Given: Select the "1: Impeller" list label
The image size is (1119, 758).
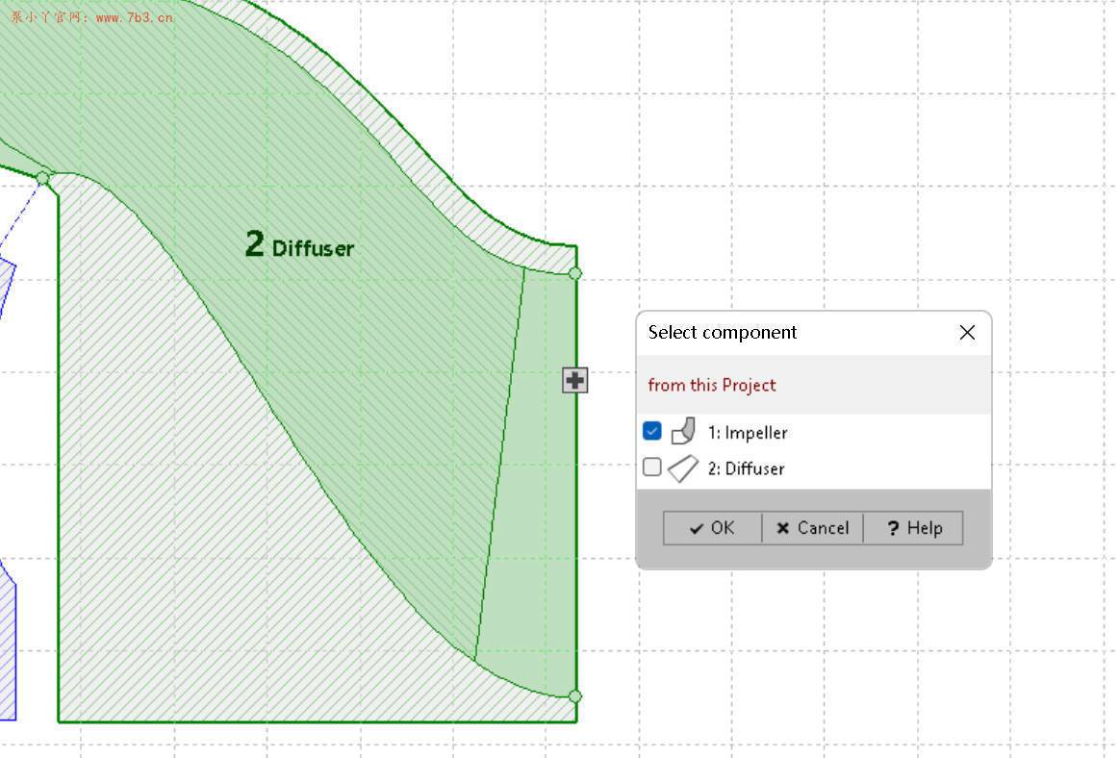Looking at the screenshot, I should [x=748, y=433].
